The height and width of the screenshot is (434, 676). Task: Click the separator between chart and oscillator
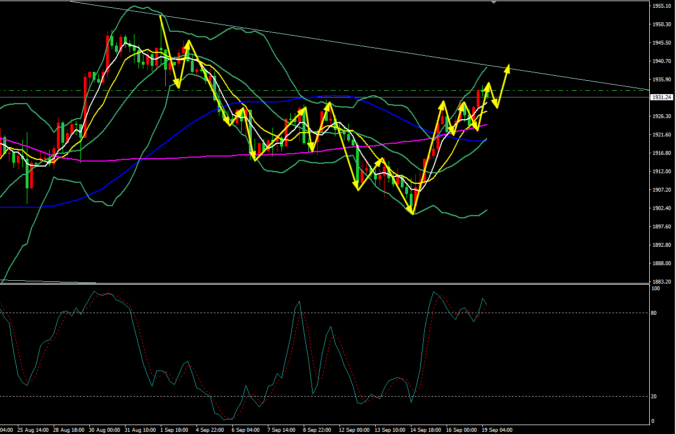[x=324, y=284]
